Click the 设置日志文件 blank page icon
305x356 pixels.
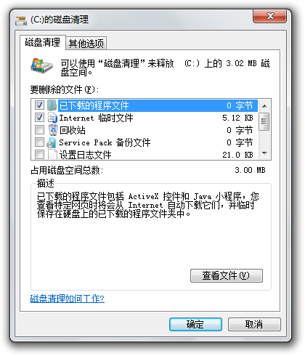click(x=52, y=154)
